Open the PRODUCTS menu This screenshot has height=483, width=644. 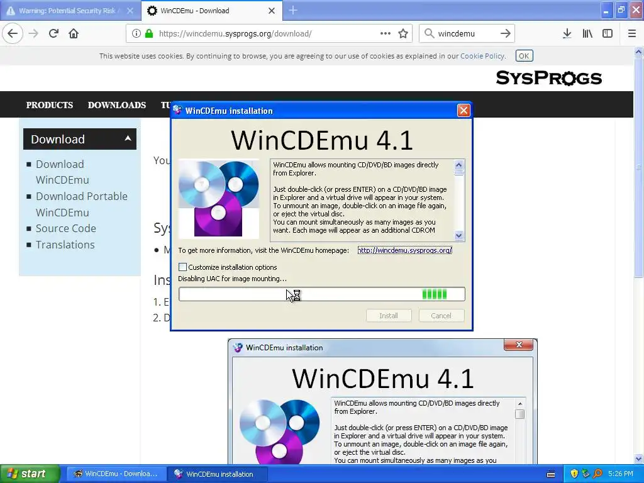[x=50, y=105]
